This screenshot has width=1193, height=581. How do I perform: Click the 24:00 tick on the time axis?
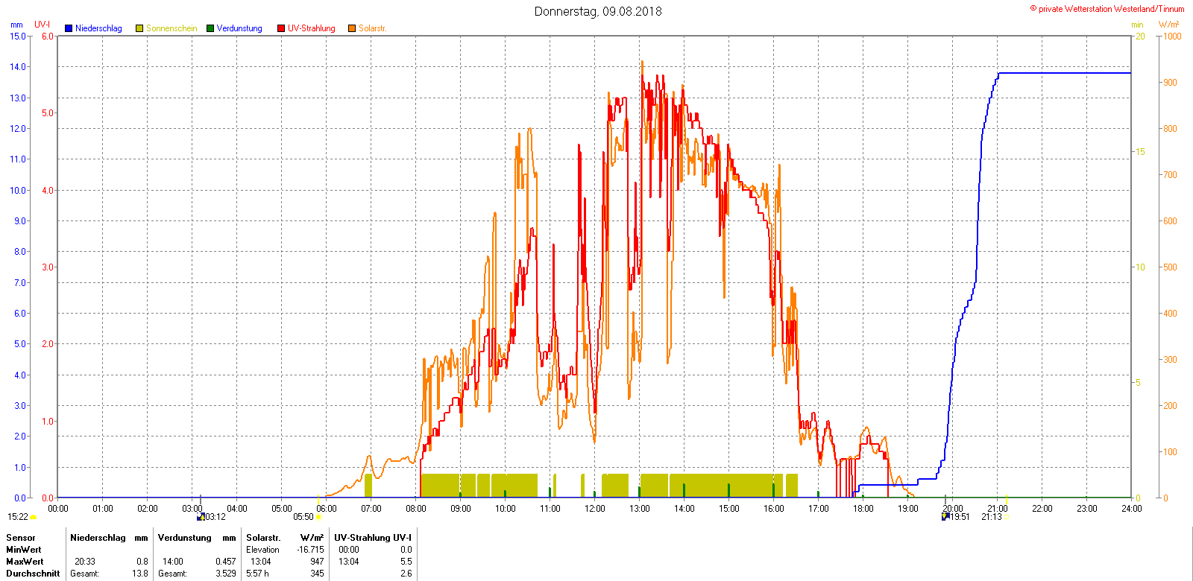point(1132,509)
